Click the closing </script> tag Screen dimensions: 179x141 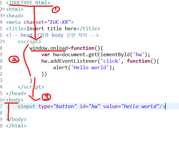click(31, 87)
